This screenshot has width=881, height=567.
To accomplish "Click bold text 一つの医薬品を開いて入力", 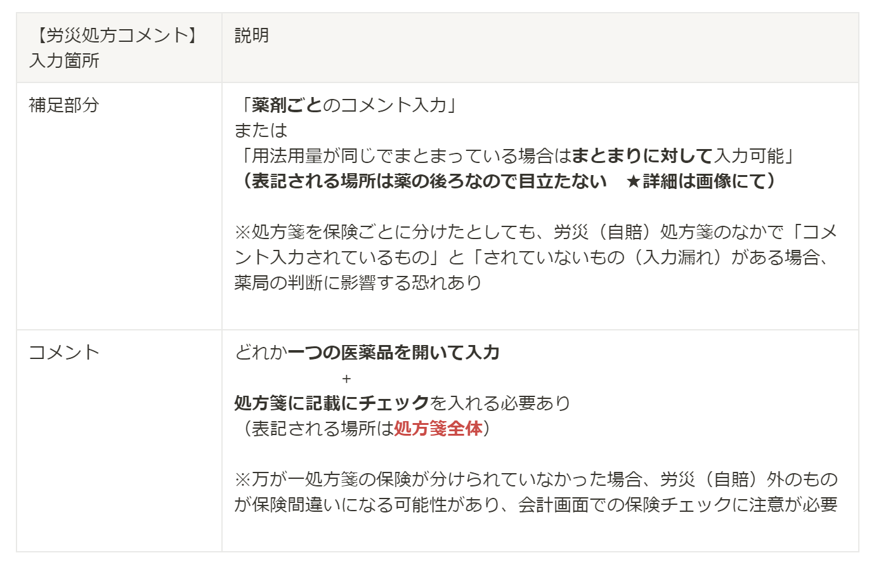I will (393, 353).
